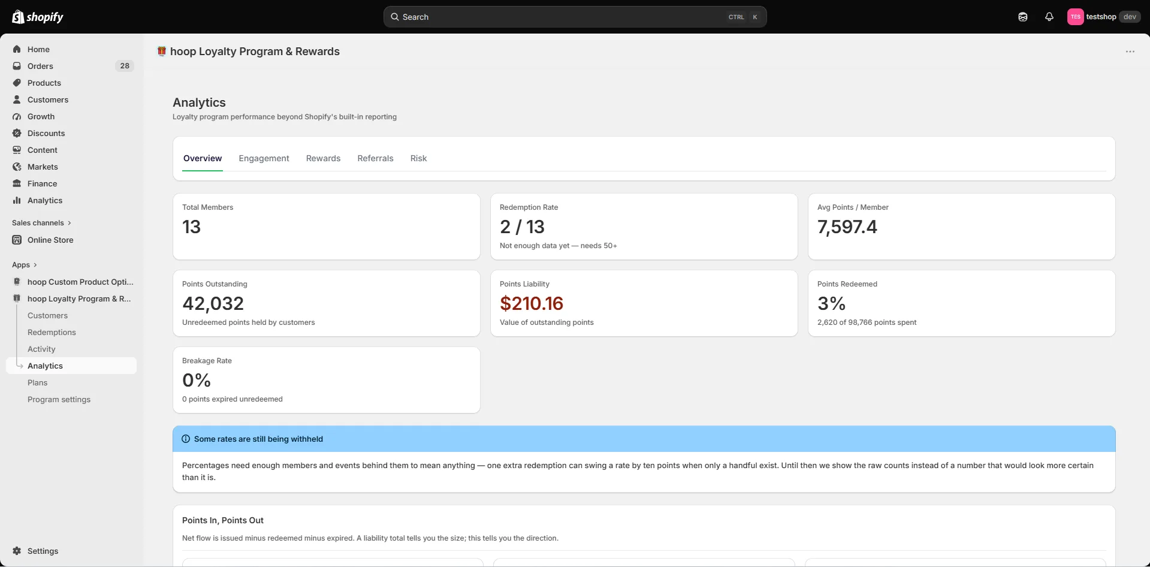
Task: Click into the Search field
Action: (x=575, y=17)
